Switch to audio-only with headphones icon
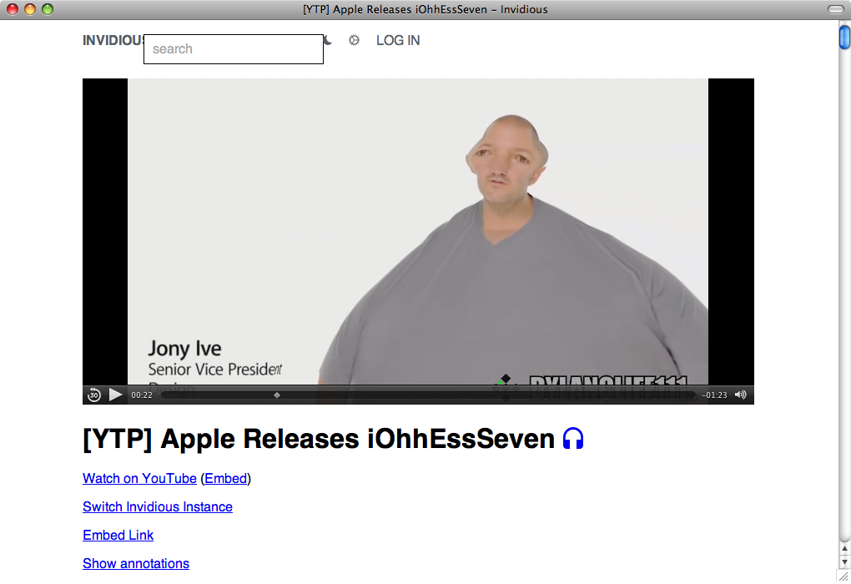This screenshot has width=851, height=584. click(x=573, y=438)
